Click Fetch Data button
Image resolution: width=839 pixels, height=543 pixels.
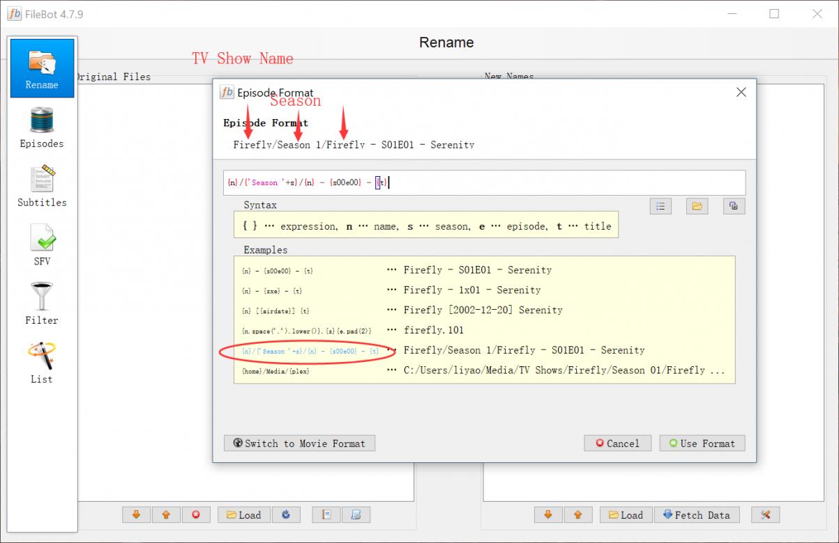point(695,515)
